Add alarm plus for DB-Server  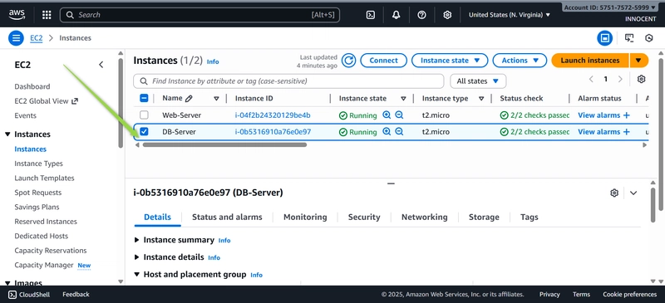pyautogui.click(x=627, y=132)
